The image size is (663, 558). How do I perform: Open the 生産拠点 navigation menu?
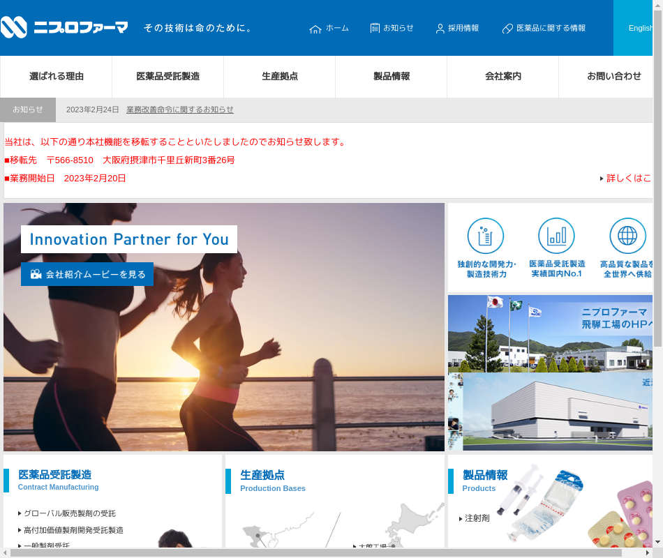coord(280,77)
